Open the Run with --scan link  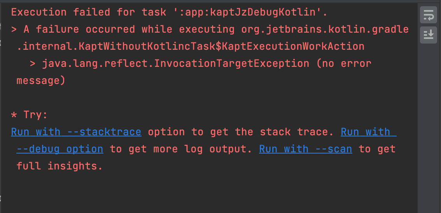[x=305, y=149]
